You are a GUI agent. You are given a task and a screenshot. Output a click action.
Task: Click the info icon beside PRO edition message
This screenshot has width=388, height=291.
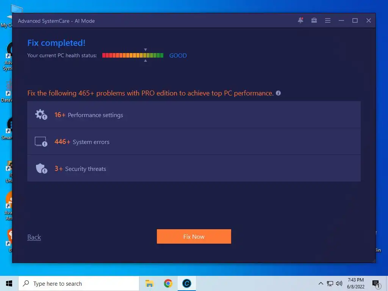click(x=278, y=93)
